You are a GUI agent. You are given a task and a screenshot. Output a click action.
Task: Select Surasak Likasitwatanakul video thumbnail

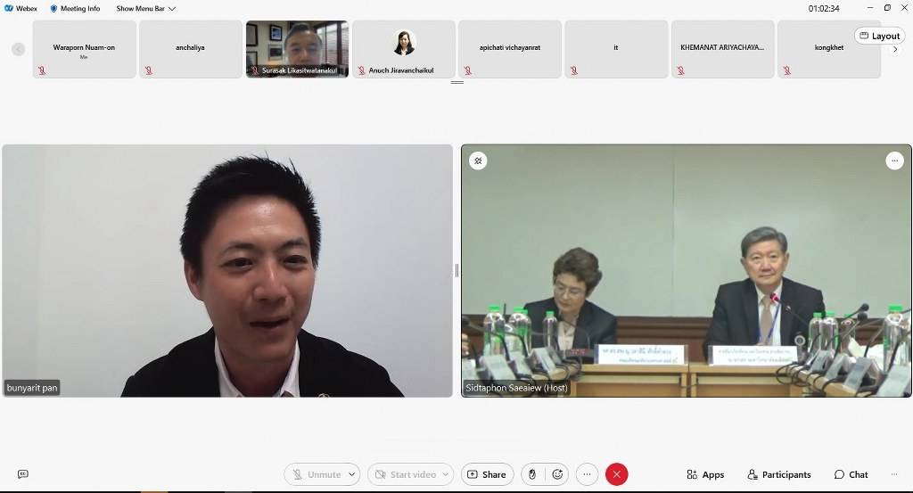click(297, 49)
